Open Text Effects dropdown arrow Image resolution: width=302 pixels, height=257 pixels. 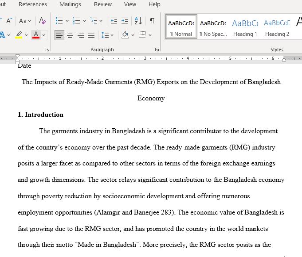pos(8,35)
